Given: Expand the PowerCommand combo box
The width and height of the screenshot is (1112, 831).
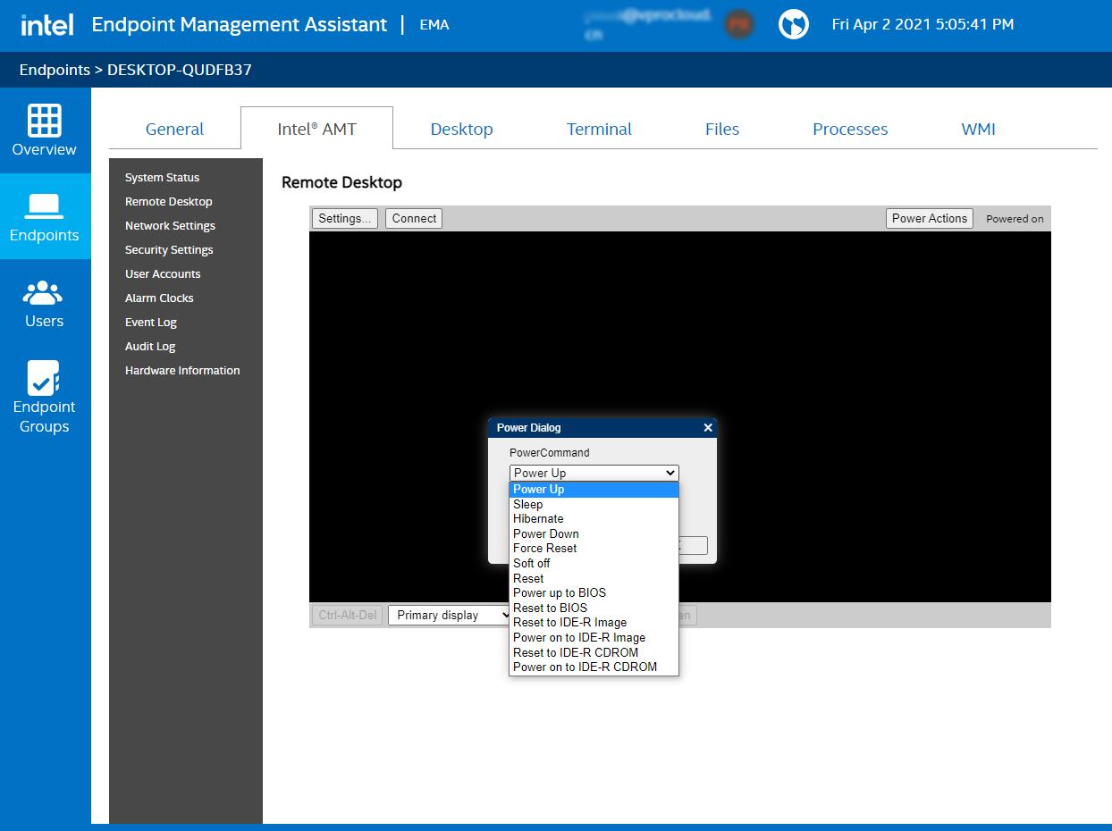Looking at the screenshot, I should point(594,473).
